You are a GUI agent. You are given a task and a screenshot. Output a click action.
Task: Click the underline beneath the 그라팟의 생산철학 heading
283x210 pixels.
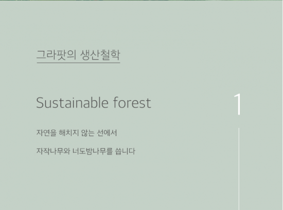(x=78, y=63)
